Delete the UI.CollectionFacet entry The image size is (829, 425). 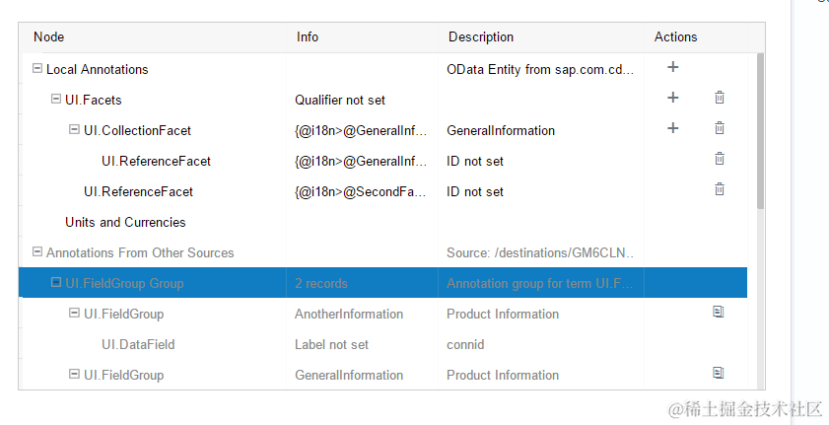pos(720,128)
